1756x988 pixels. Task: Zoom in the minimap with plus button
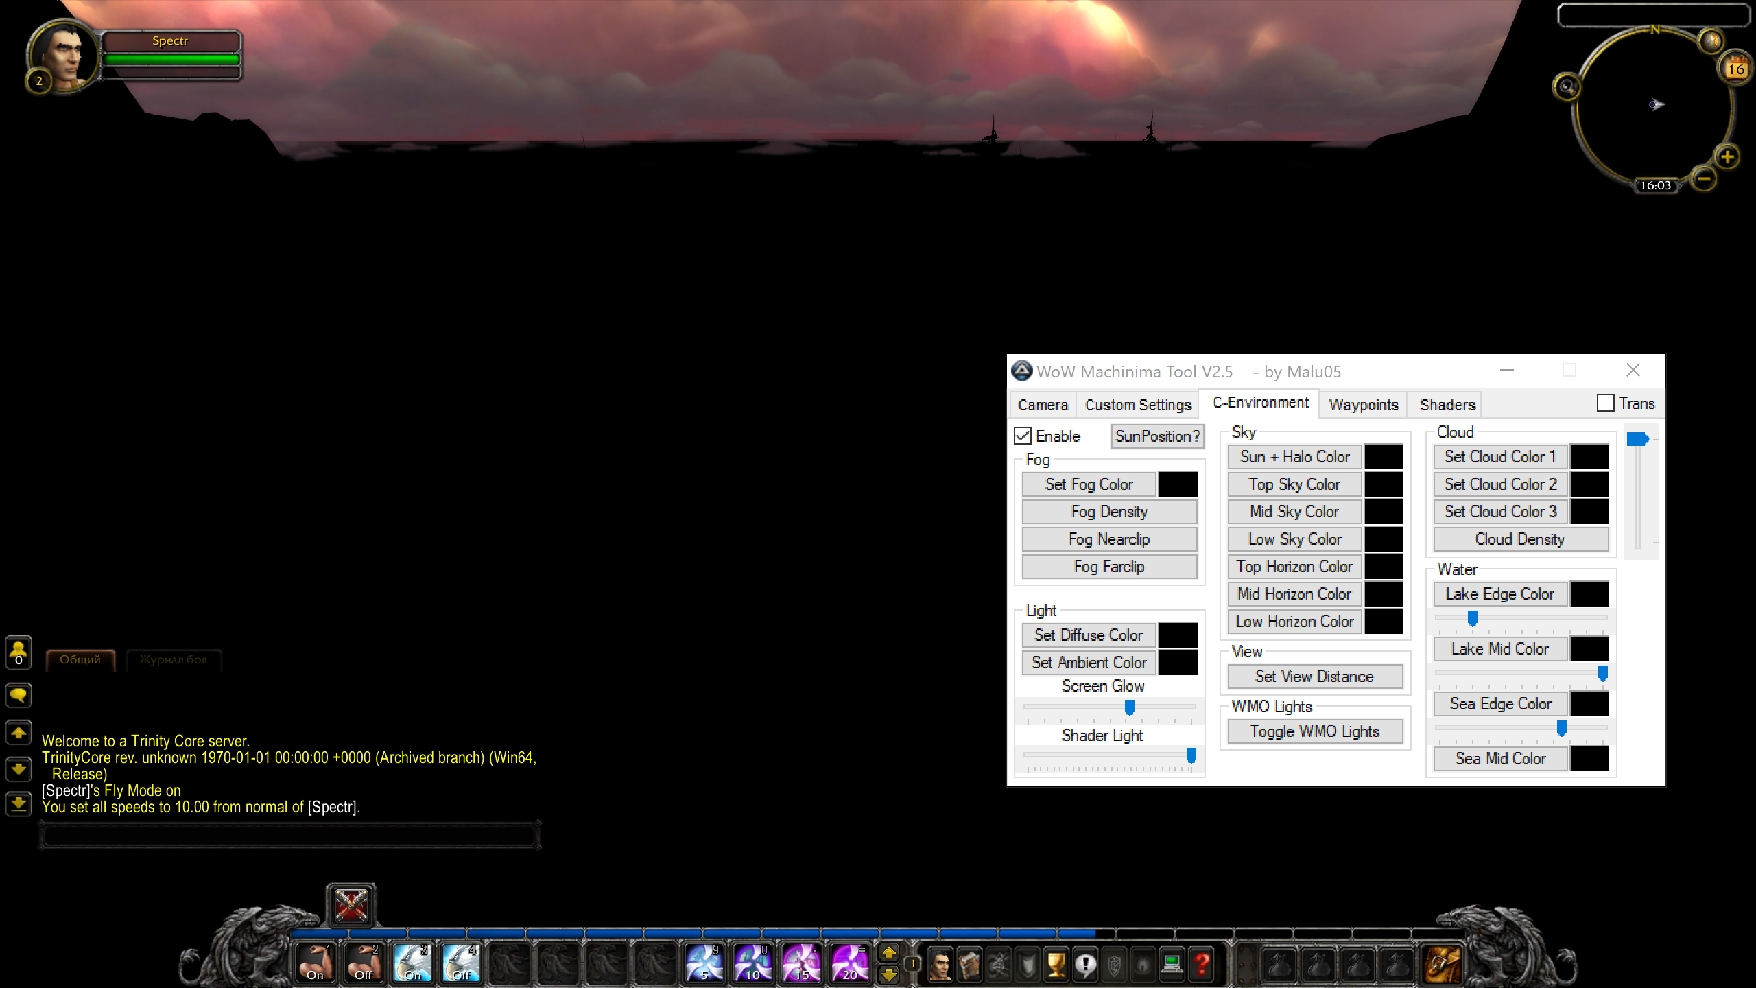1727,157
